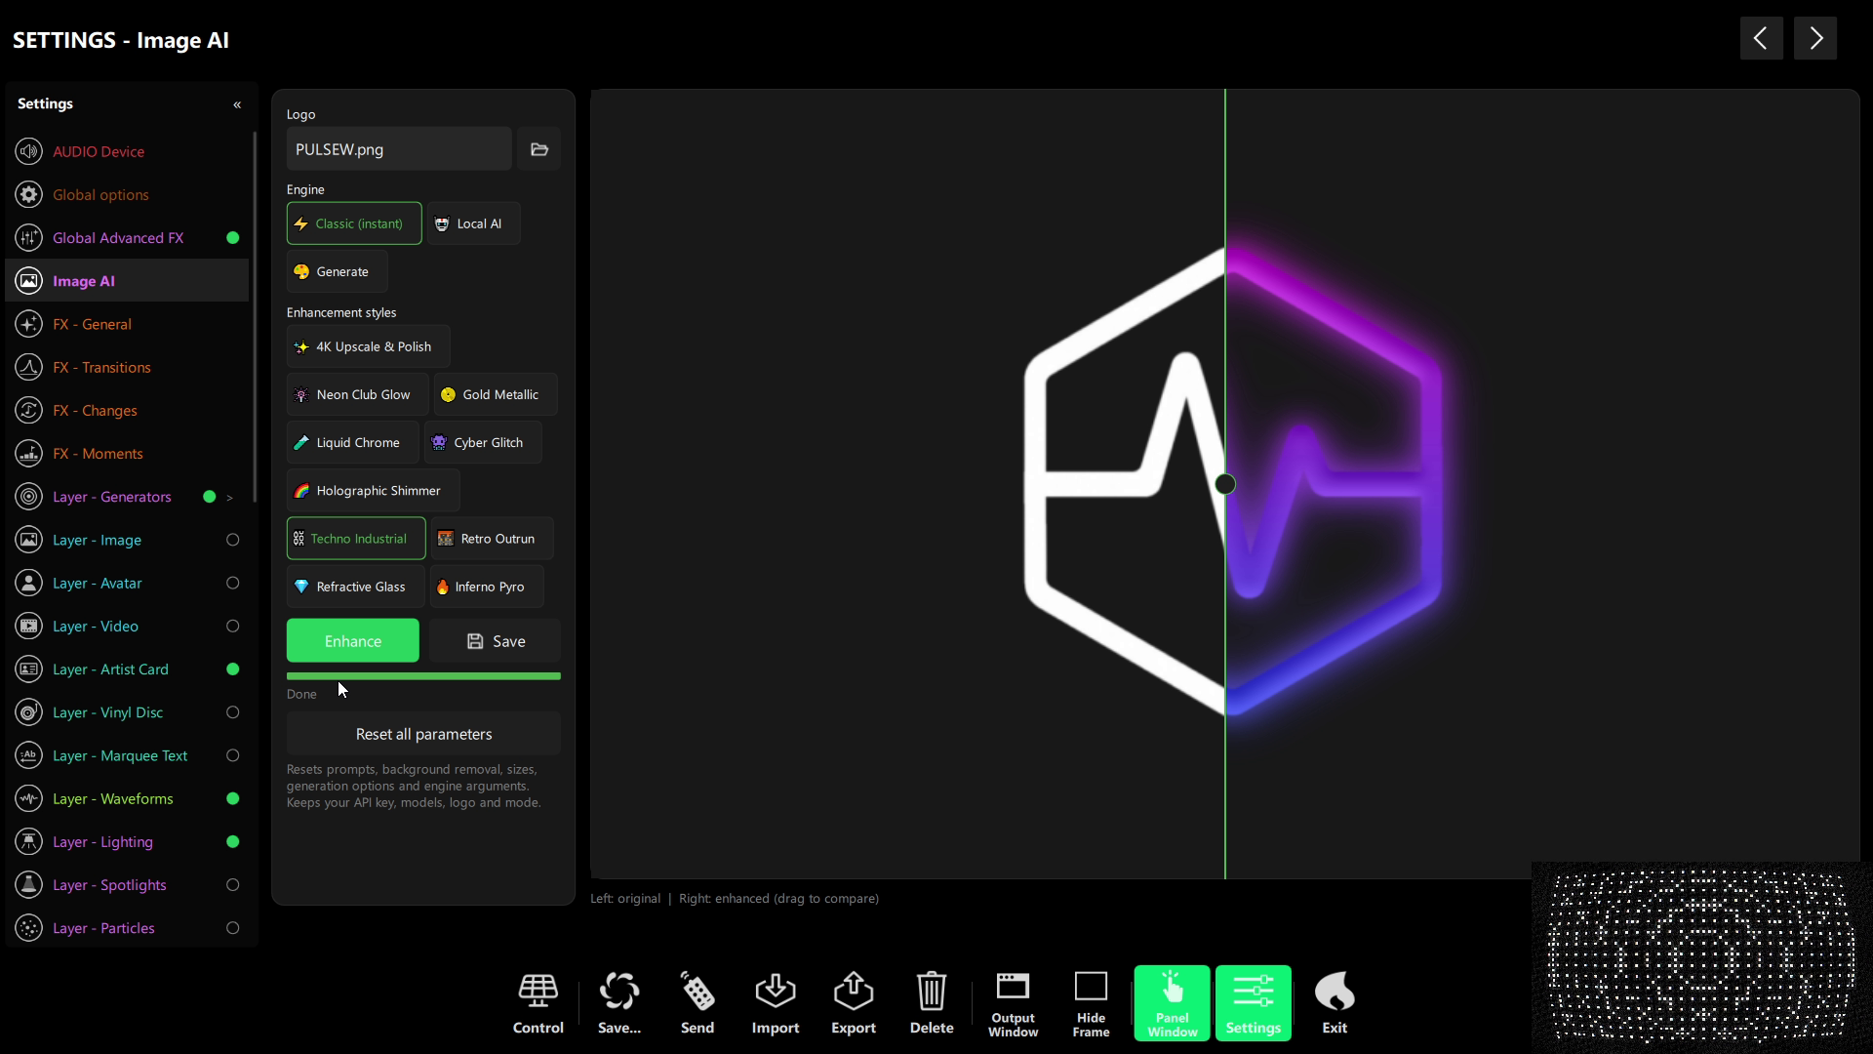Browse for logo file folder icon
Screen dimensions: 1873x1054
pyautogui.click(x=538, y=149)
